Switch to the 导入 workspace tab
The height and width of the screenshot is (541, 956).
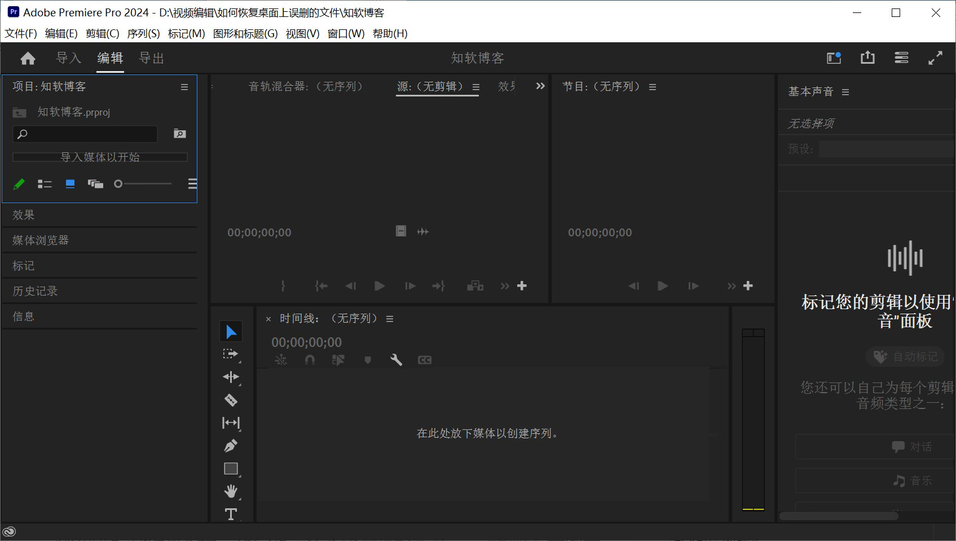click(x=69, y=58)
